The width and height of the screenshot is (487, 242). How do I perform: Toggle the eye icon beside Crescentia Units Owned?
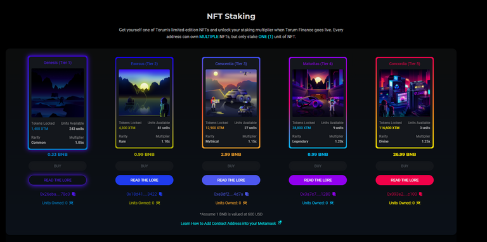pyautogui.click(x=245, y=203)
